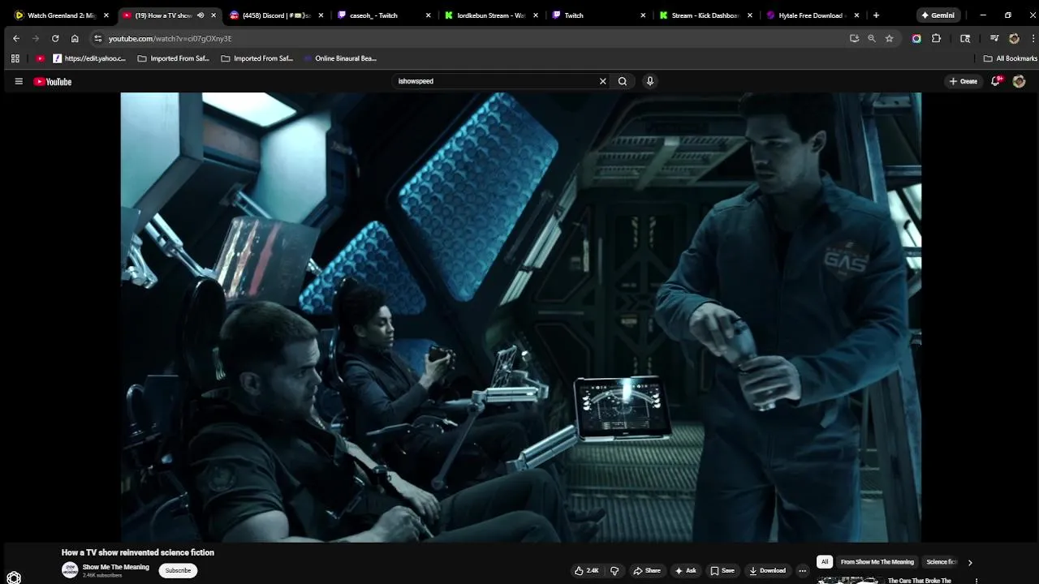This screenshot has width=1039, height=584.
Task: Download the video
Action: 767,570
